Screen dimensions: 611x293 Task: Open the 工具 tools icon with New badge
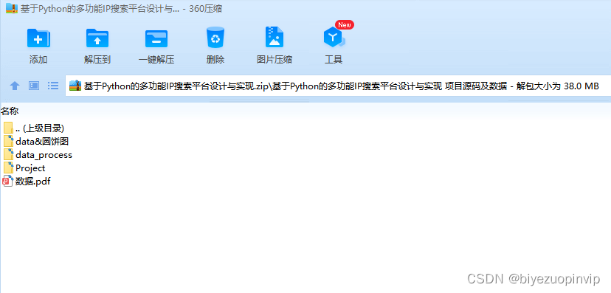click(x=334, y=38)
